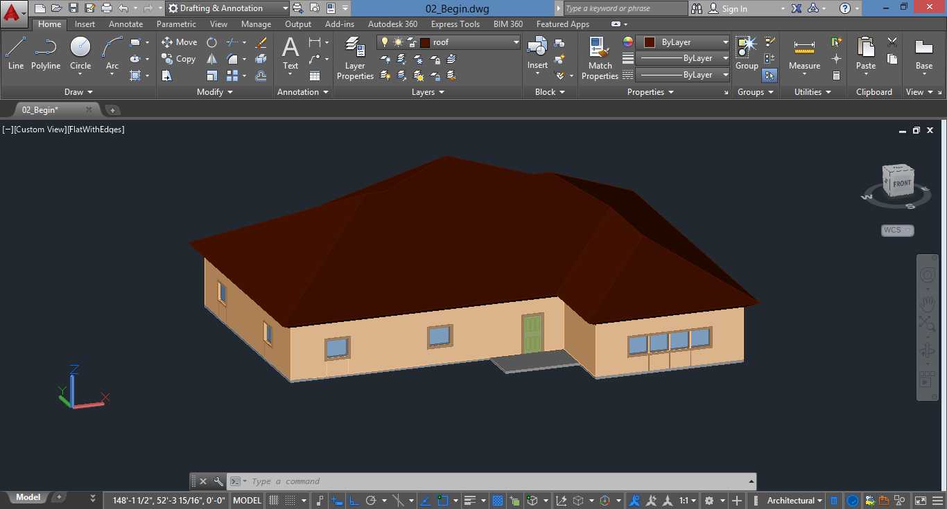
Task: Click Match Properties tool
Action: (600, 58)
